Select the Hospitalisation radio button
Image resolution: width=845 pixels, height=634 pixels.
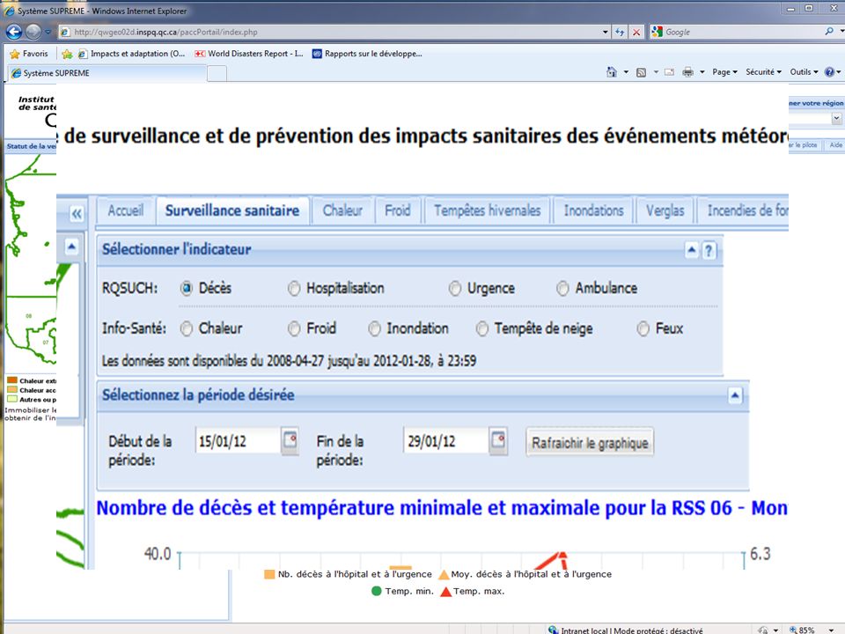pos(294,289)
